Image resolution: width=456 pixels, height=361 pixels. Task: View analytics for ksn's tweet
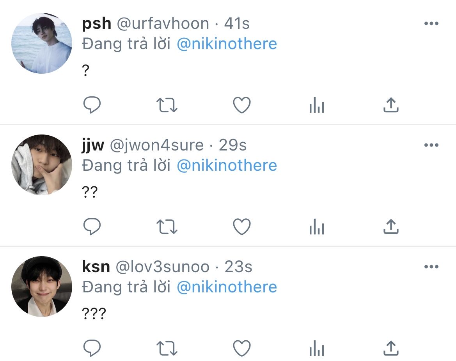[317, 348]
